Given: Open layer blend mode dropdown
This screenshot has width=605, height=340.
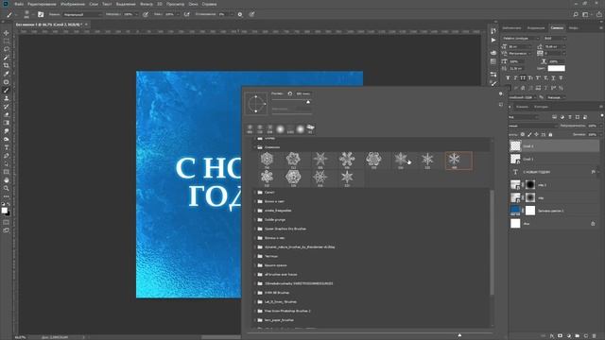Looking at the screenshot, I should (x=533, y=126).
